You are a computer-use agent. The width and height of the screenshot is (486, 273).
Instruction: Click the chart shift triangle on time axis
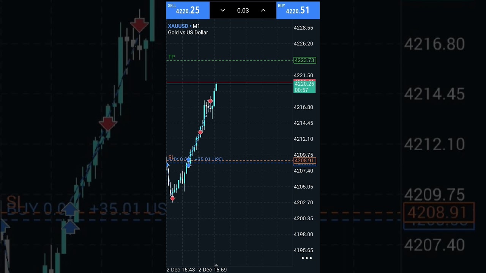click(216, 265)
